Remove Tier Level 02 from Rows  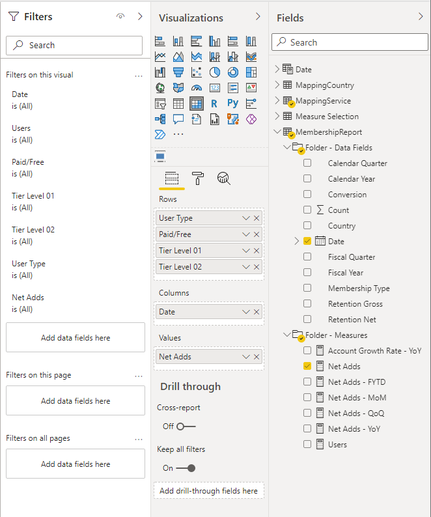[x=257, y=267]
